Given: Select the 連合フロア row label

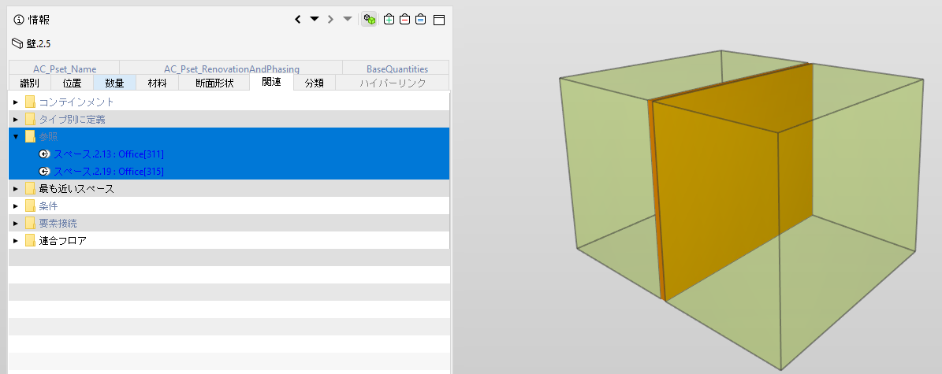Looking at the screenshot, I should click(62, 241).
